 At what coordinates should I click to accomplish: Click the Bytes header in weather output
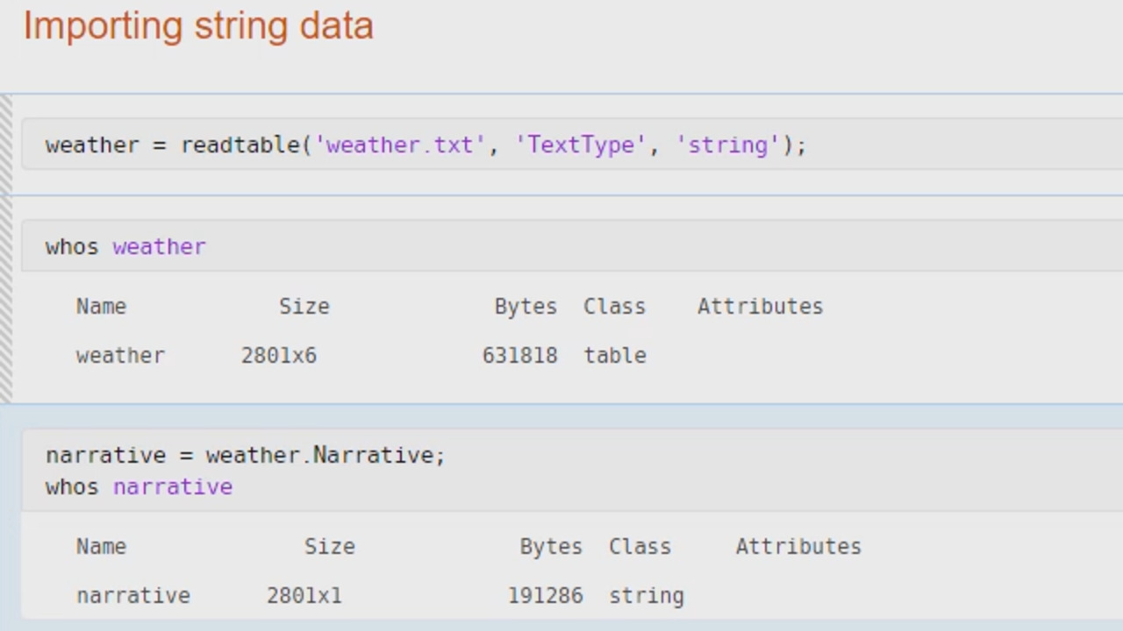tap(525, 307)
